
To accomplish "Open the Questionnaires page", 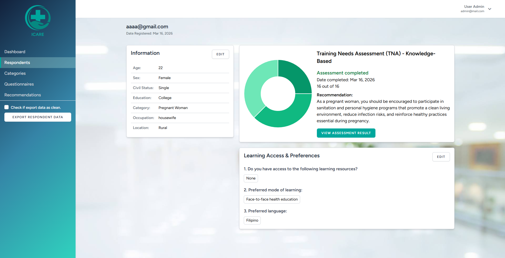I will click(x=19, y=84).
